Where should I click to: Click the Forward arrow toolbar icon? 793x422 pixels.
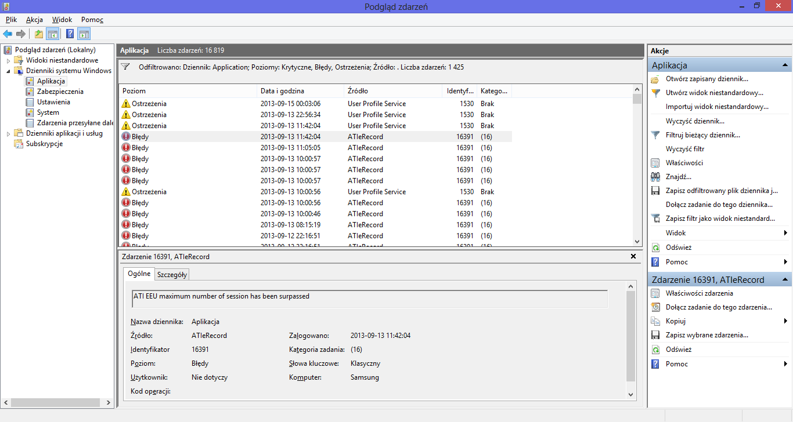click(21, 34)
